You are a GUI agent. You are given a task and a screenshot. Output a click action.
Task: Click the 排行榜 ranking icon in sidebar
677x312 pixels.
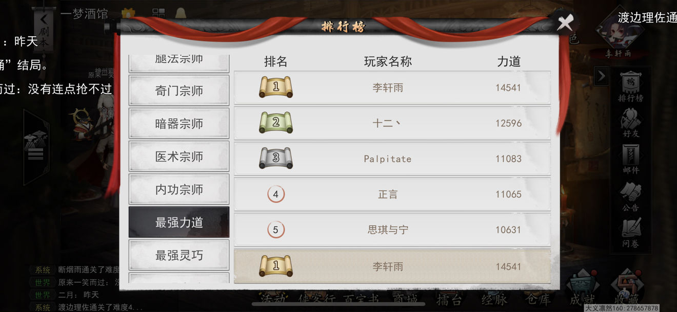[x=630, y=86]
